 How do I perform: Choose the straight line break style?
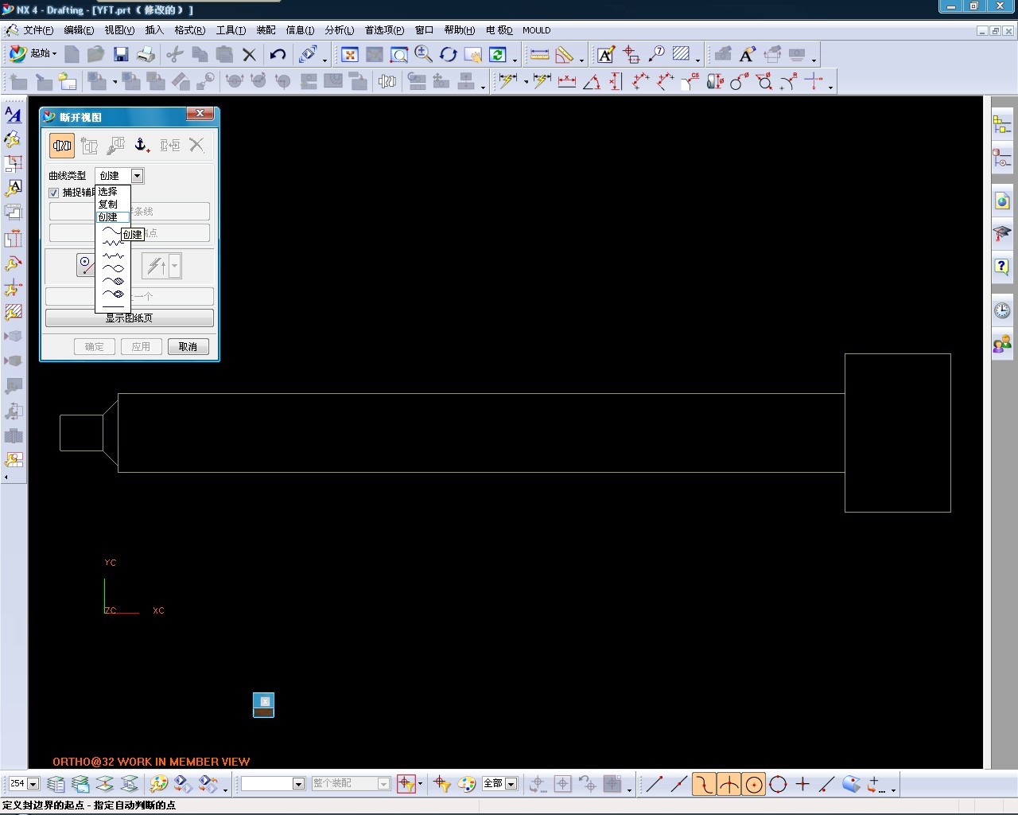tap(113, 306)
